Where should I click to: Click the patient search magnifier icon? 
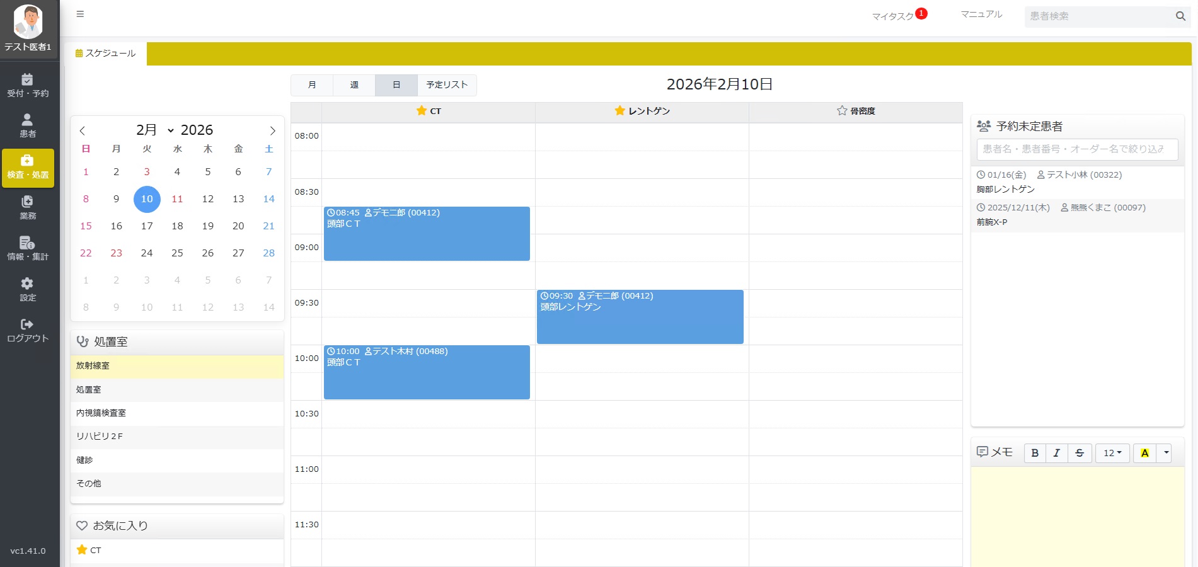tap(1180, 16)
